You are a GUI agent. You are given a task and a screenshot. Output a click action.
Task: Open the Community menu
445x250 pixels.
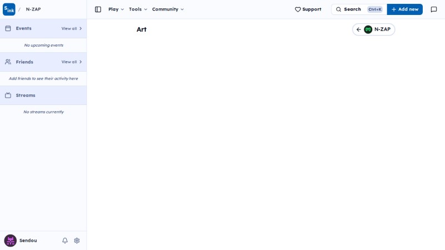click(x=168, y=9)
